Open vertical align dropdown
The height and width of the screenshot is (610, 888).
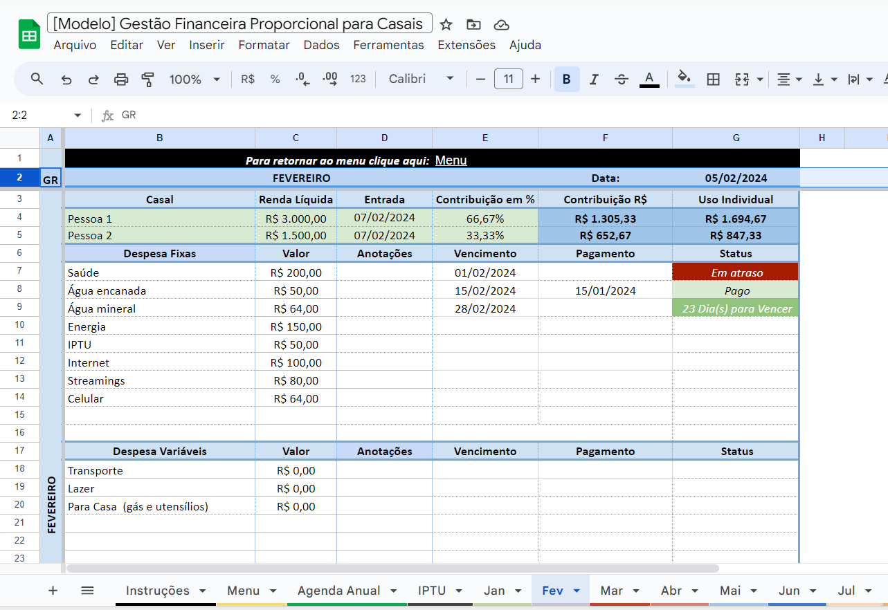tap(824, 79)
